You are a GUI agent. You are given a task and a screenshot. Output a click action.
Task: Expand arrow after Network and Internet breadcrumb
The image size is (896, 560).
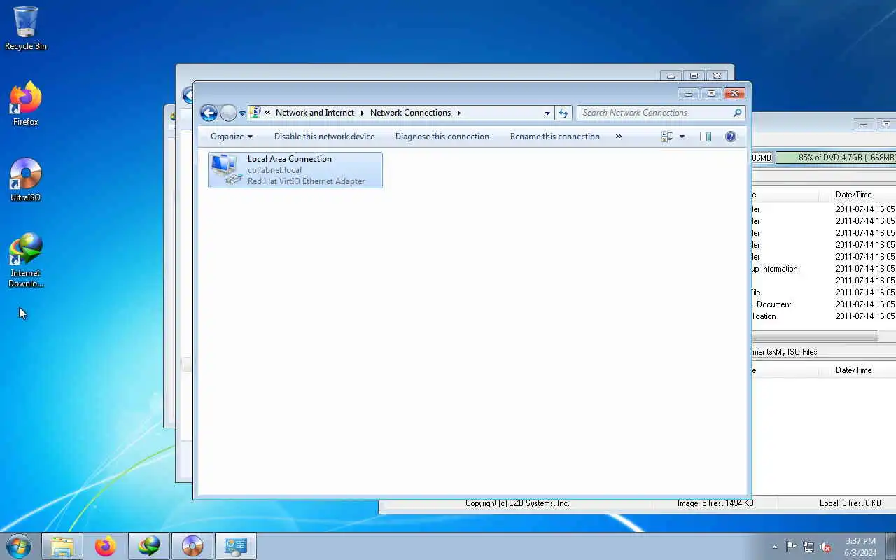click(x=363, y=113)
